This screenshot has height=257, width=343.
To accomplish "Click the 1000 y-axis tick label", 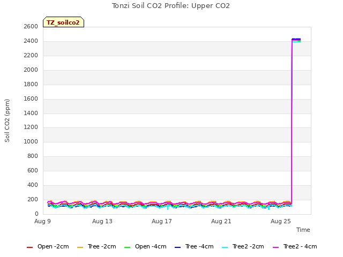I will pos(31,141).
